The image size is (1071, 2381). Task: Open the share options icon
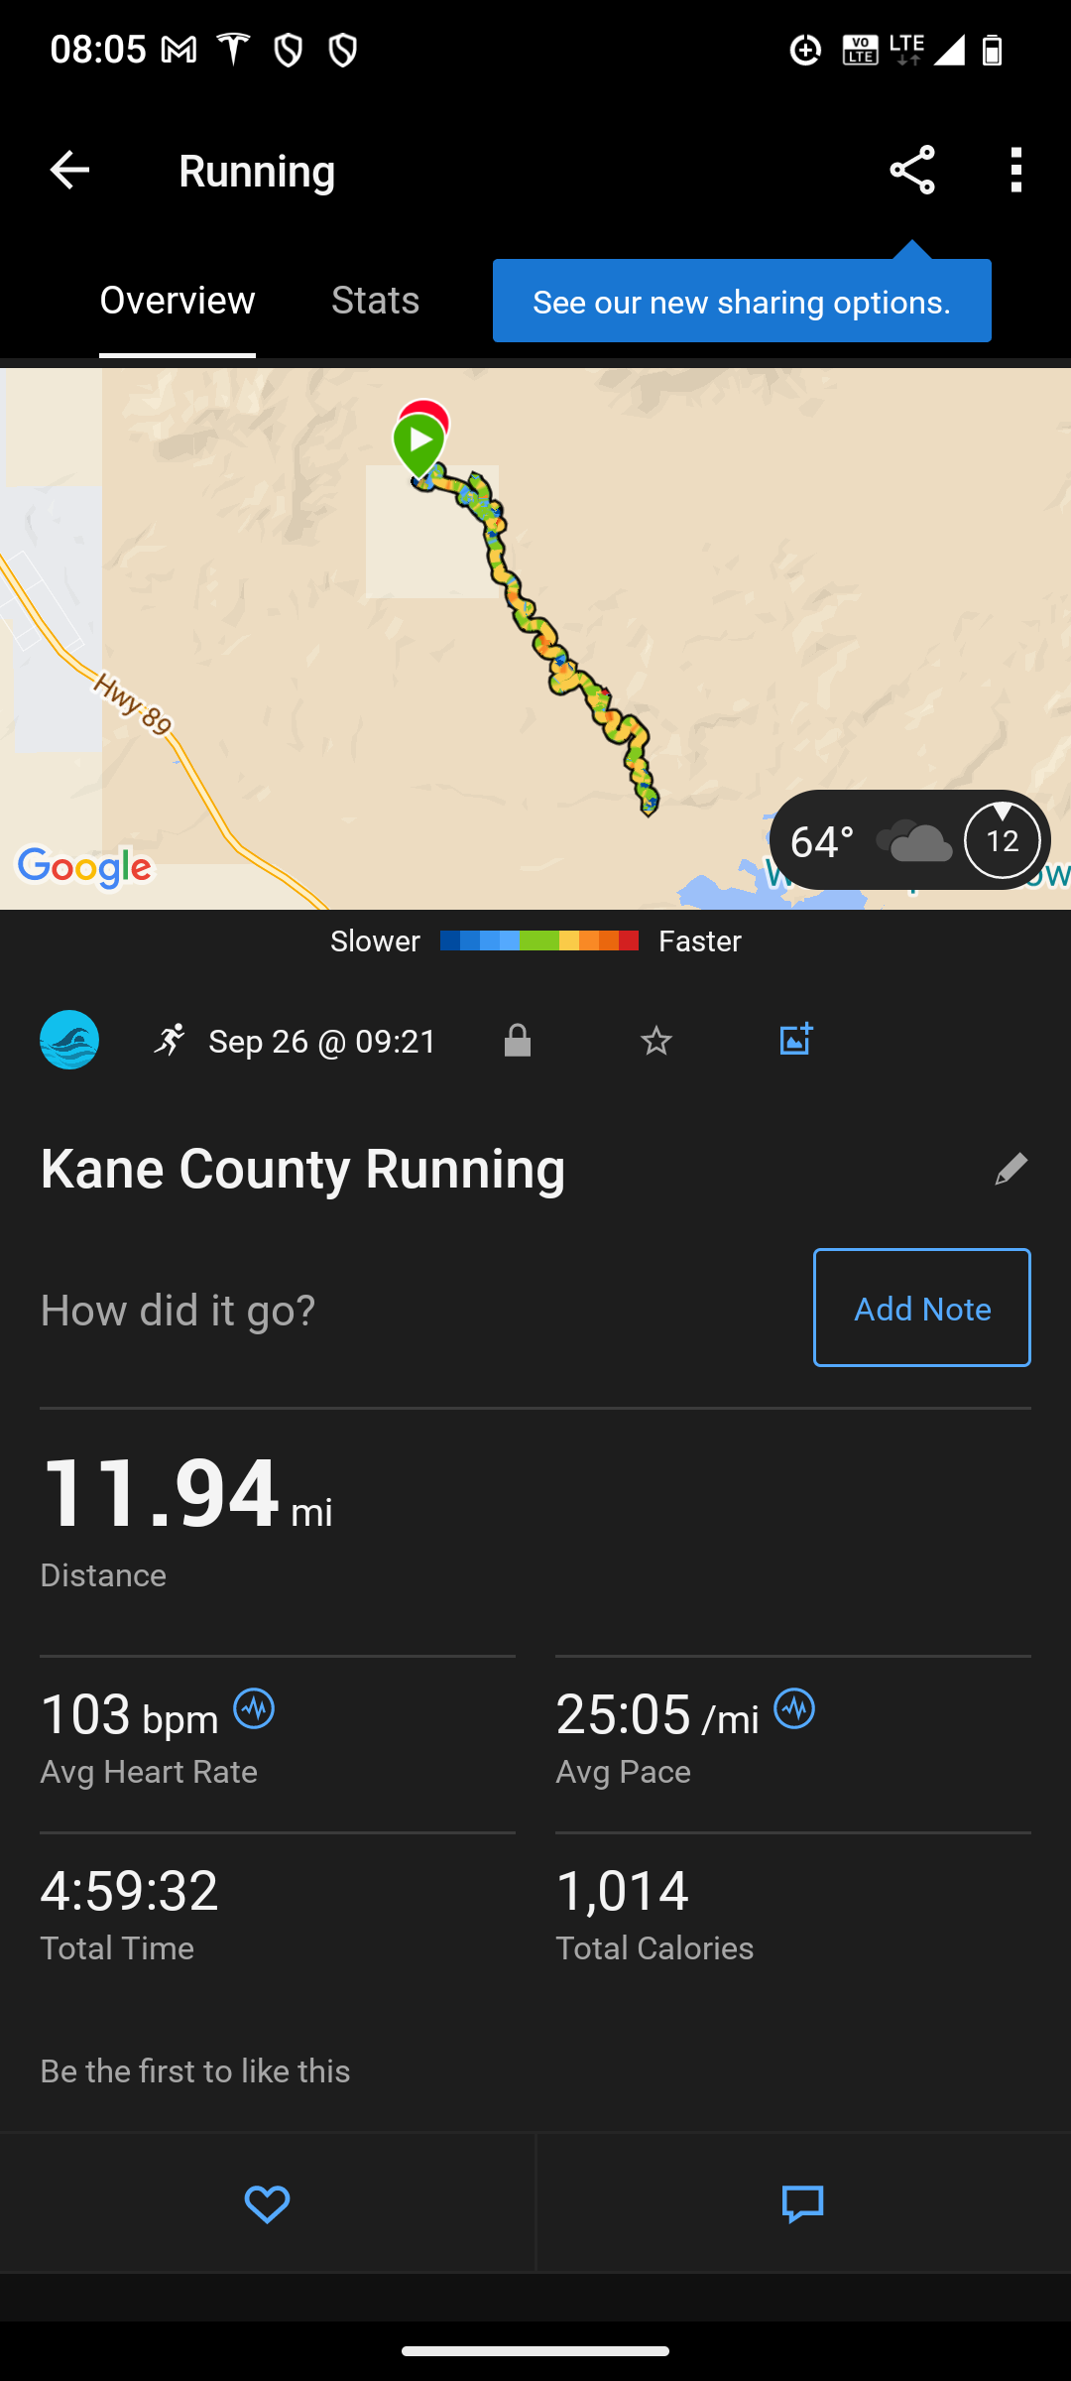click(912, 171)
